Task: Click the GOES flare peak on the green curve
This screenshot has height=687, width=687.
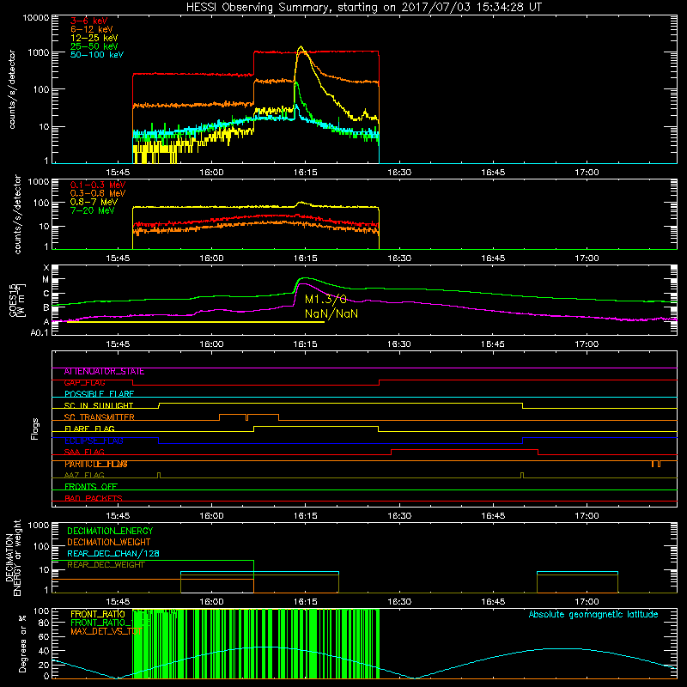Action: click(x=305, y=277)
